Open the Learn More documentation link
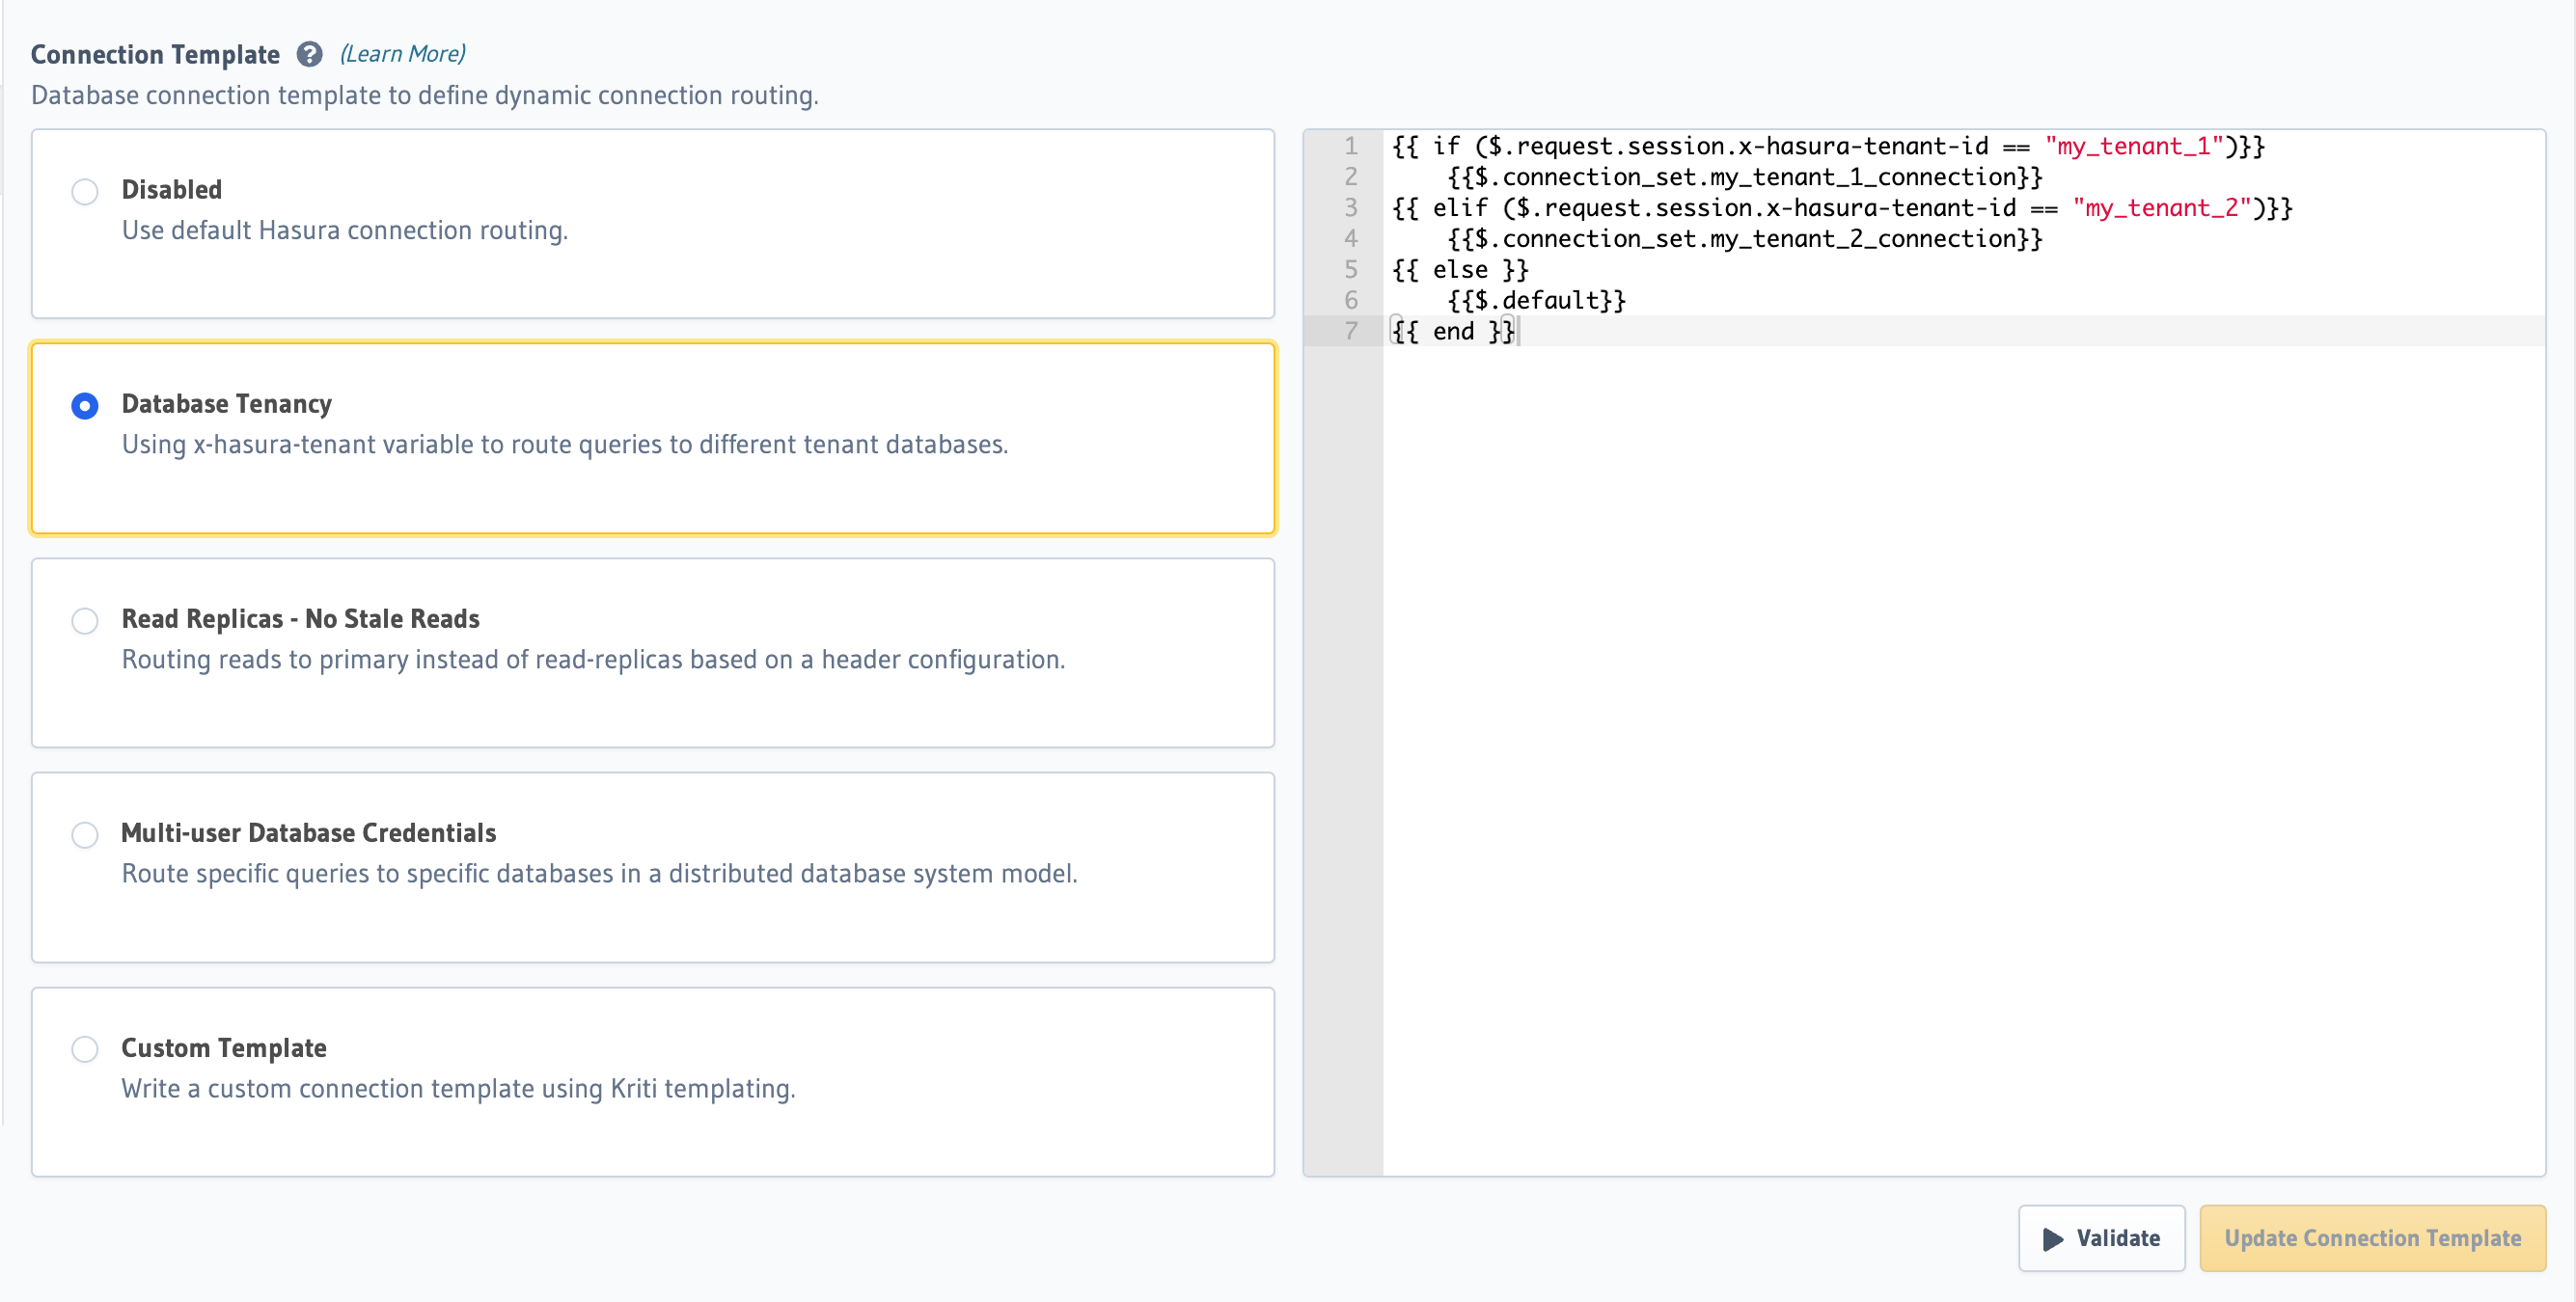Image resolution: width=2576 pixels, height=1302 pixels. pyautogui.click(x=402, y=53)
